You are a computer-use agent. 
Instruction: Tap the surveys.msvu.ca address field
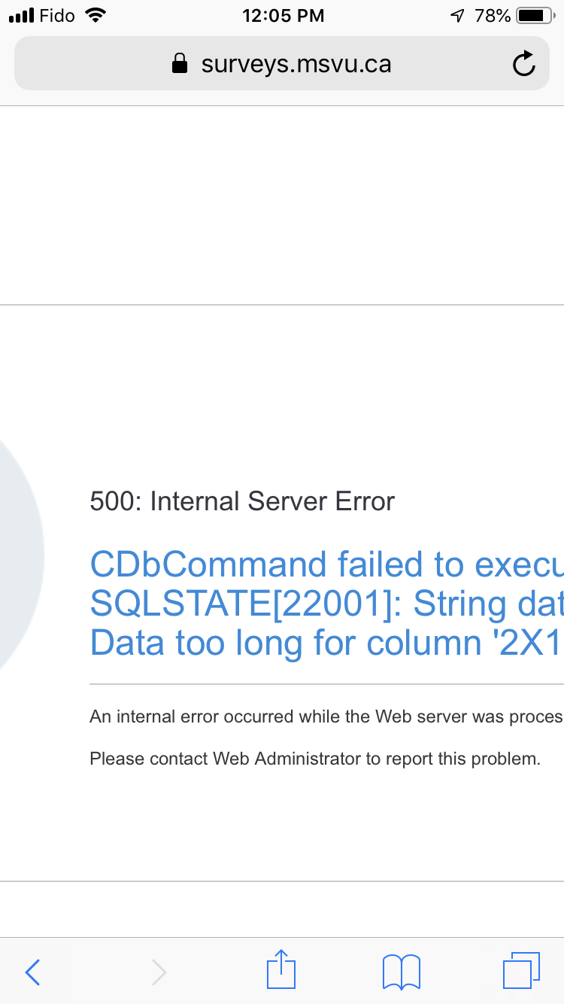pos(296,64)
